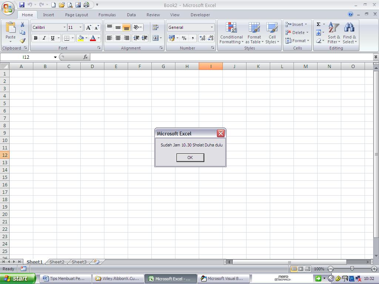Click the AutoSum sigma icon
Viewport: 379px width, 284px height.
tap(319, 24)
